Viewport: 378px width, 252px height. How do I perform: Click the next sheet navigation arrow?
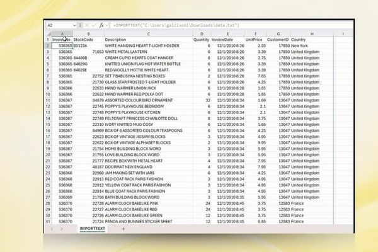pos(62,229)
